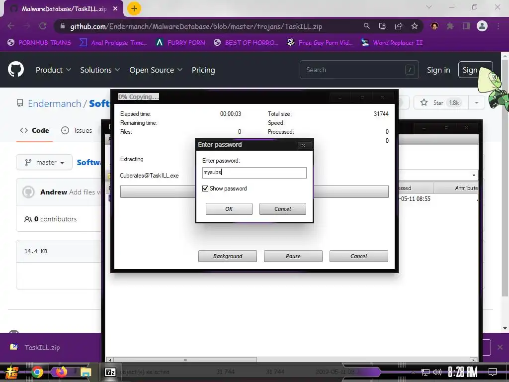Open the notification center icon
This screenshot has width=509, height=382.
click(493, 372)
